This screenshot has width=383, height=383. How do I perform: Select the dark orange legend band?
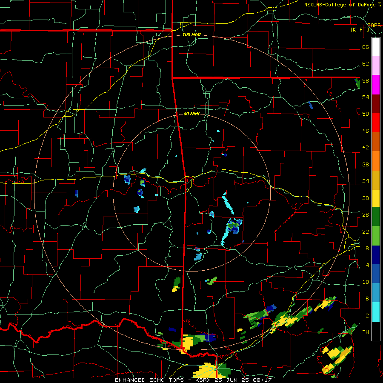pyautogui.click(x=376, y=141)
